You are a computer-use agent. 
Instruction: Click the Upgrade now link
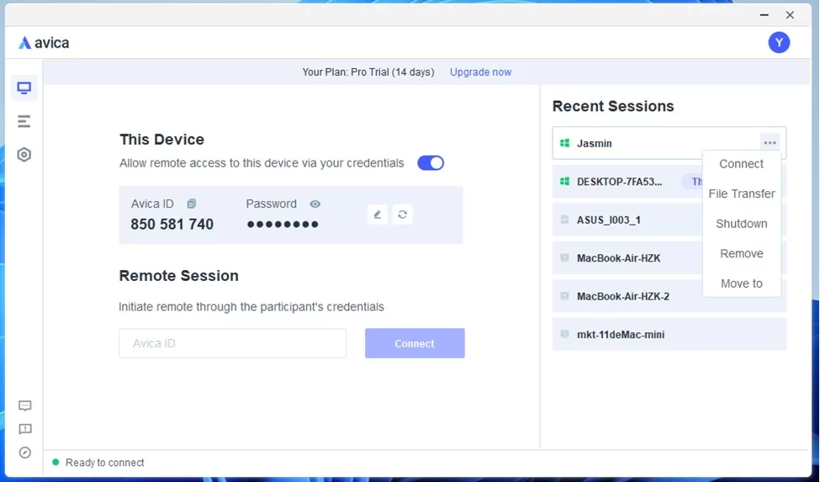pos(480,72)
